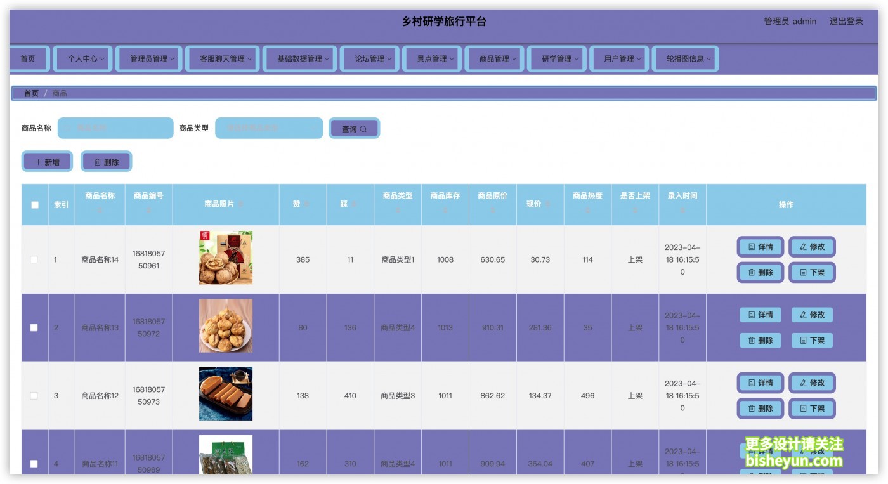The width and height of the screenshot is (888, 484).
Task: Click the search magnifier icon on 查询 button
Action: [x=363, y=129]
